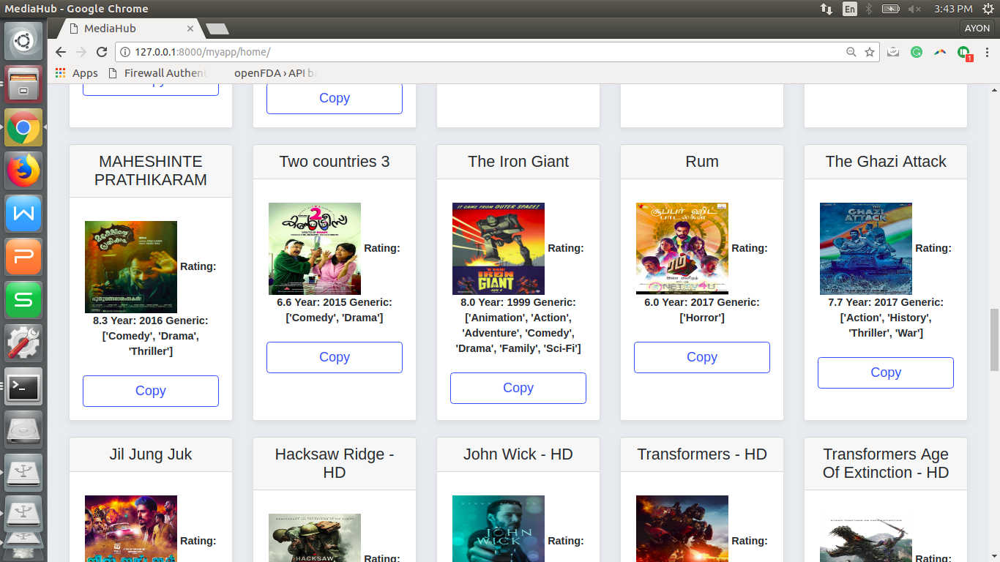Open the Grammarly extension icon

pos(917,52)
